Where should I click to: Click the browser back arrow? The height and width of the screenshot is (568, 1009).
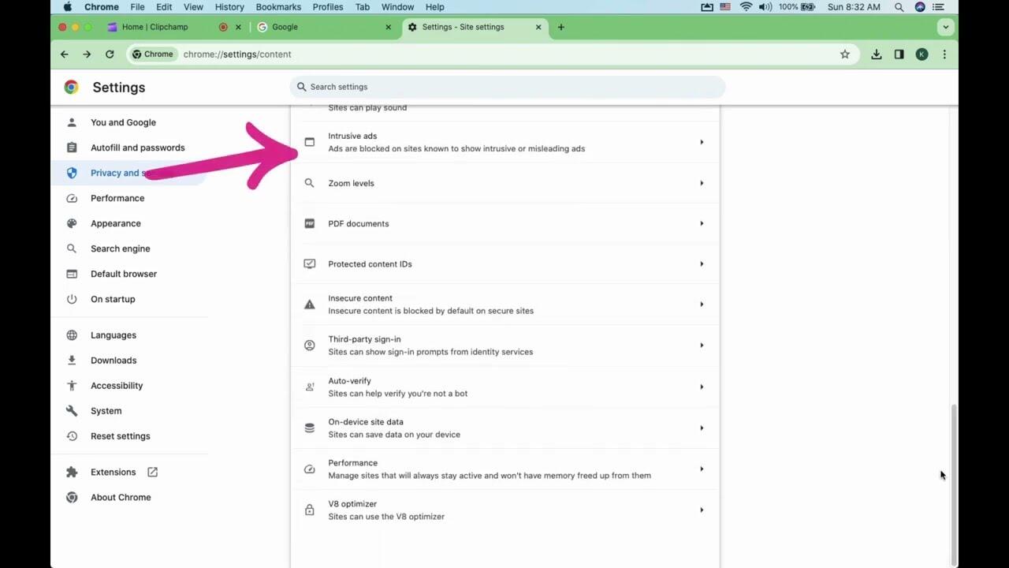65,54
